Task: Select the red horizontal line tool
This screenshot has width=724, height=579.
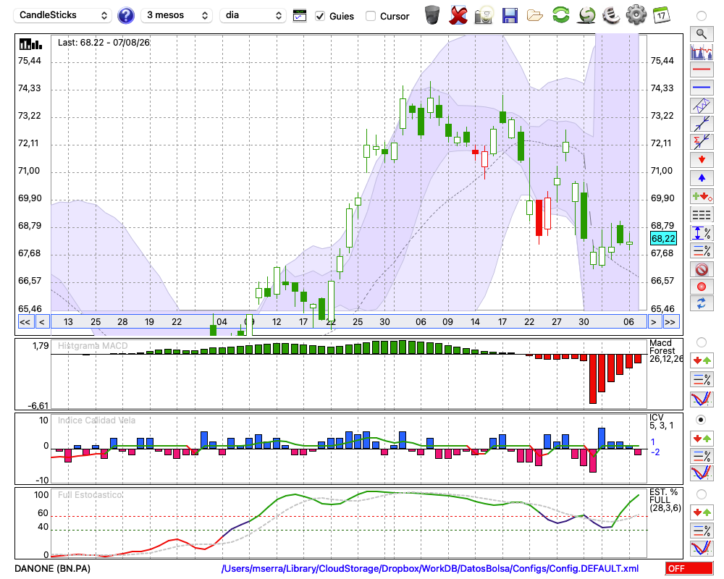Action: click(x=702, y=69)
